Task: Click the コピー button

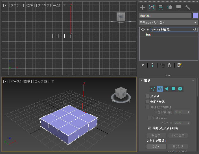Action: pyautogui.click(x=156, y=146)
